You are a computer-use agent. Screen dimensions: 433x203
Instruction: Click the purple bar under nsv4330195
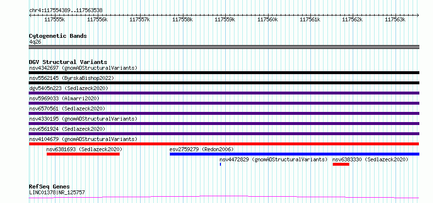[224, 124]
